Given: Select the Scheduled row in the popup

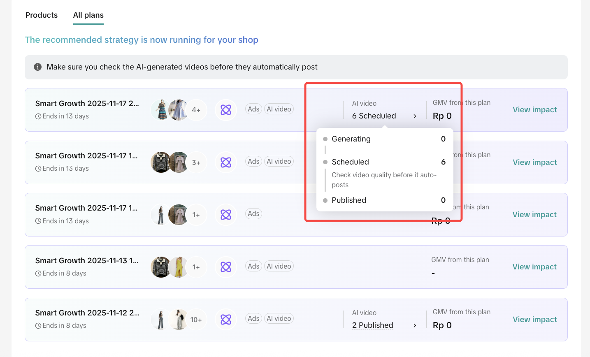Looking at the screenshot, I should (350, 162).
